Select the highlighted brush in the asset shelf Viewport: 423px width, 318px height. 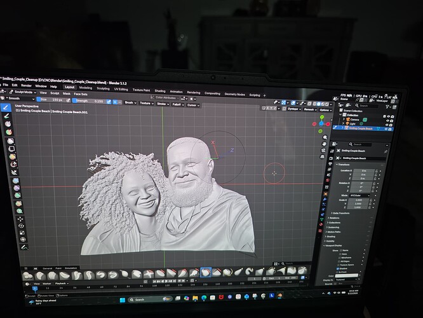(206, 272)
